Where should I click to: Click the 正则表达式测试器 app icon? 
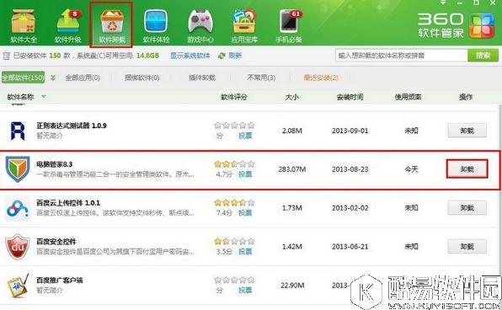(18, 131)
